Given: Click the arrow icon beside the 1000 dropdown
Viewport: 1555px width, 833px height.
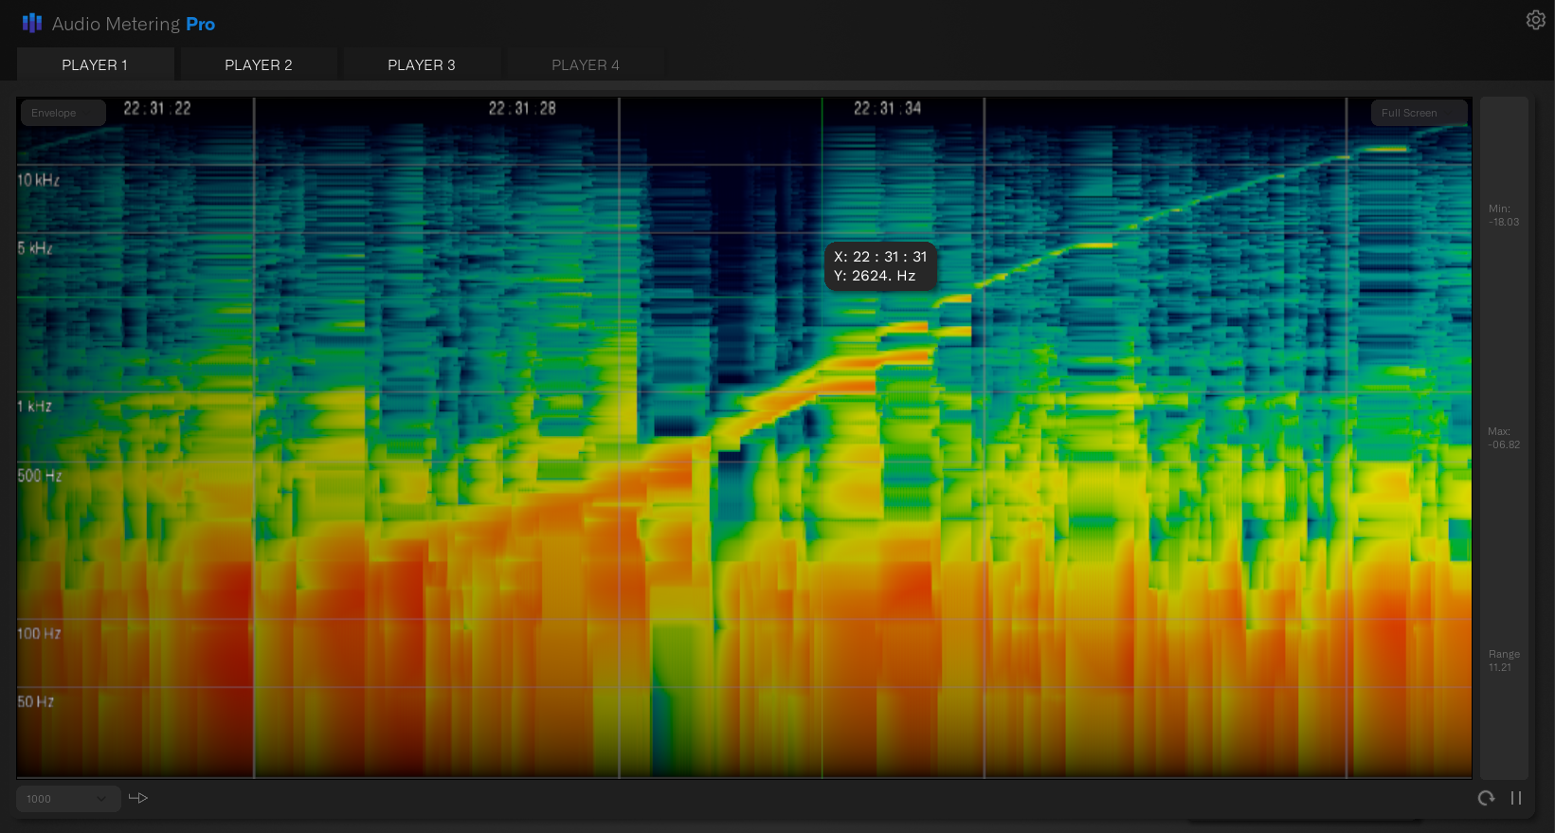Looking at the screenshot, I should pos(138,798).
